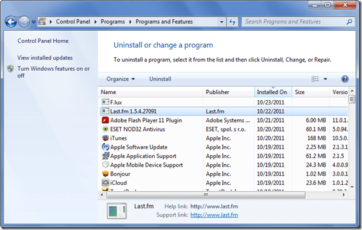Select Apple Application Support name text

click(143, 156)
